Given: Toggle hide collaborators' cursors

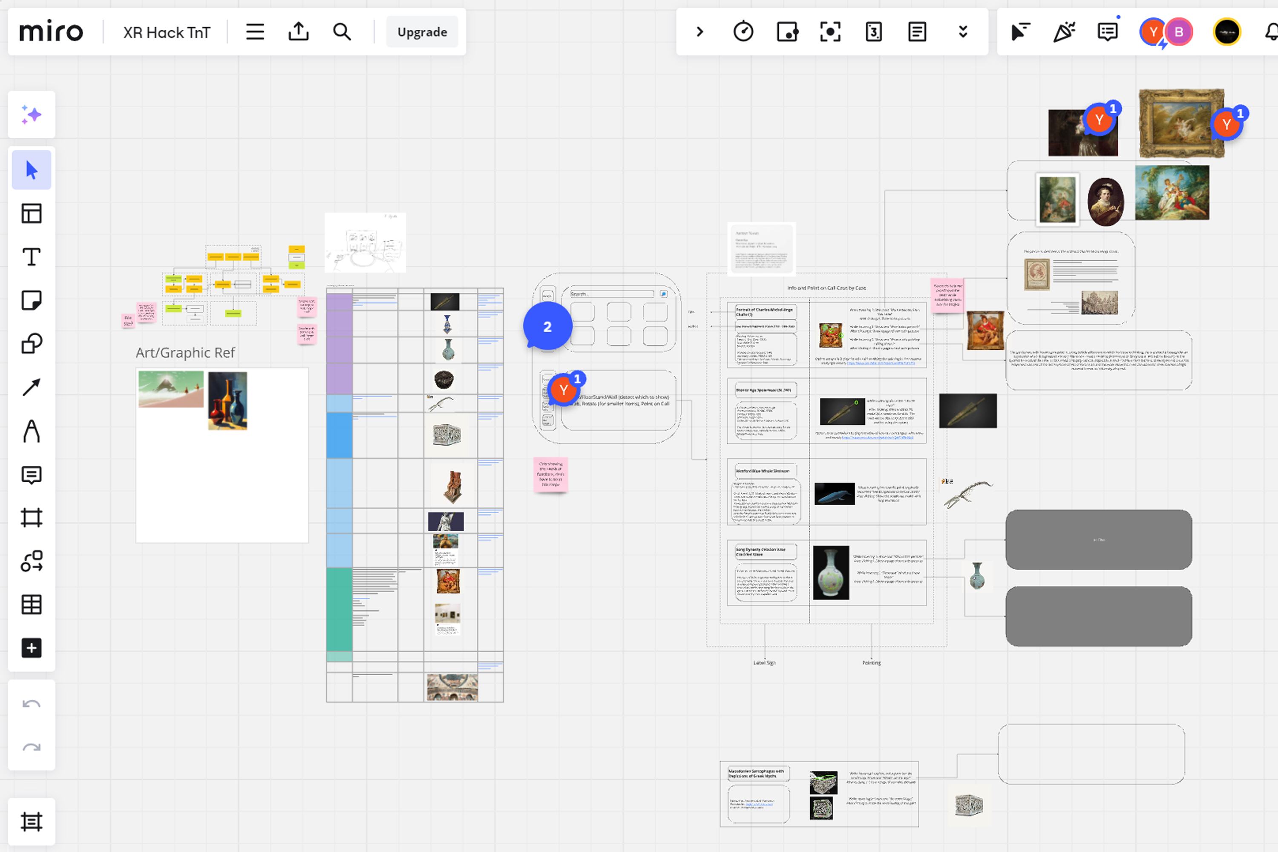Looking at the screenshot, I should 1020,32.
